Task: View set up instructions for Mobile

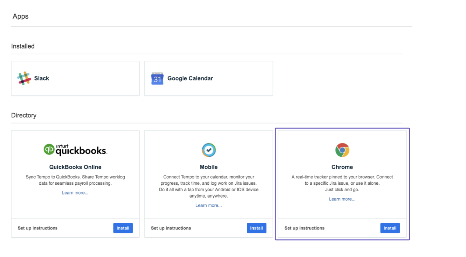Action: [171, 228]
